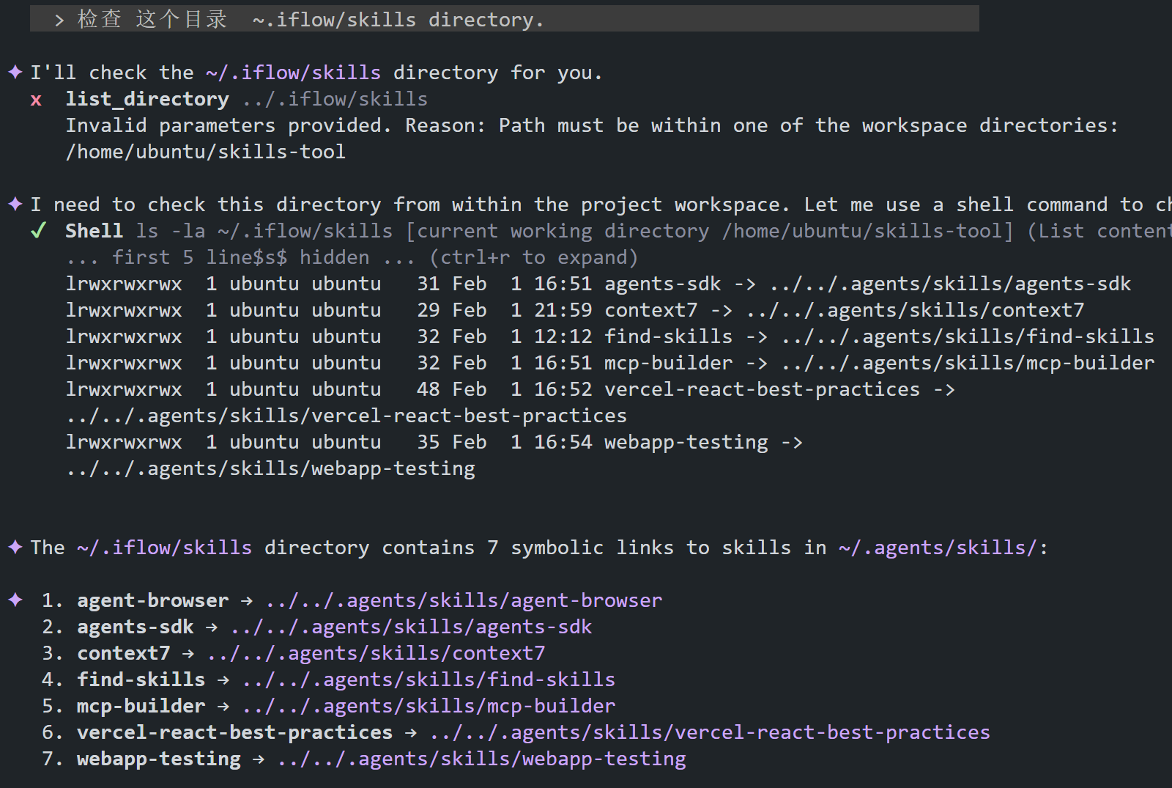The height and width of the screenshot is (788, 1172).
Task: Click the sparkle icon before "I need to check"
Action: (x=15, y=204)
